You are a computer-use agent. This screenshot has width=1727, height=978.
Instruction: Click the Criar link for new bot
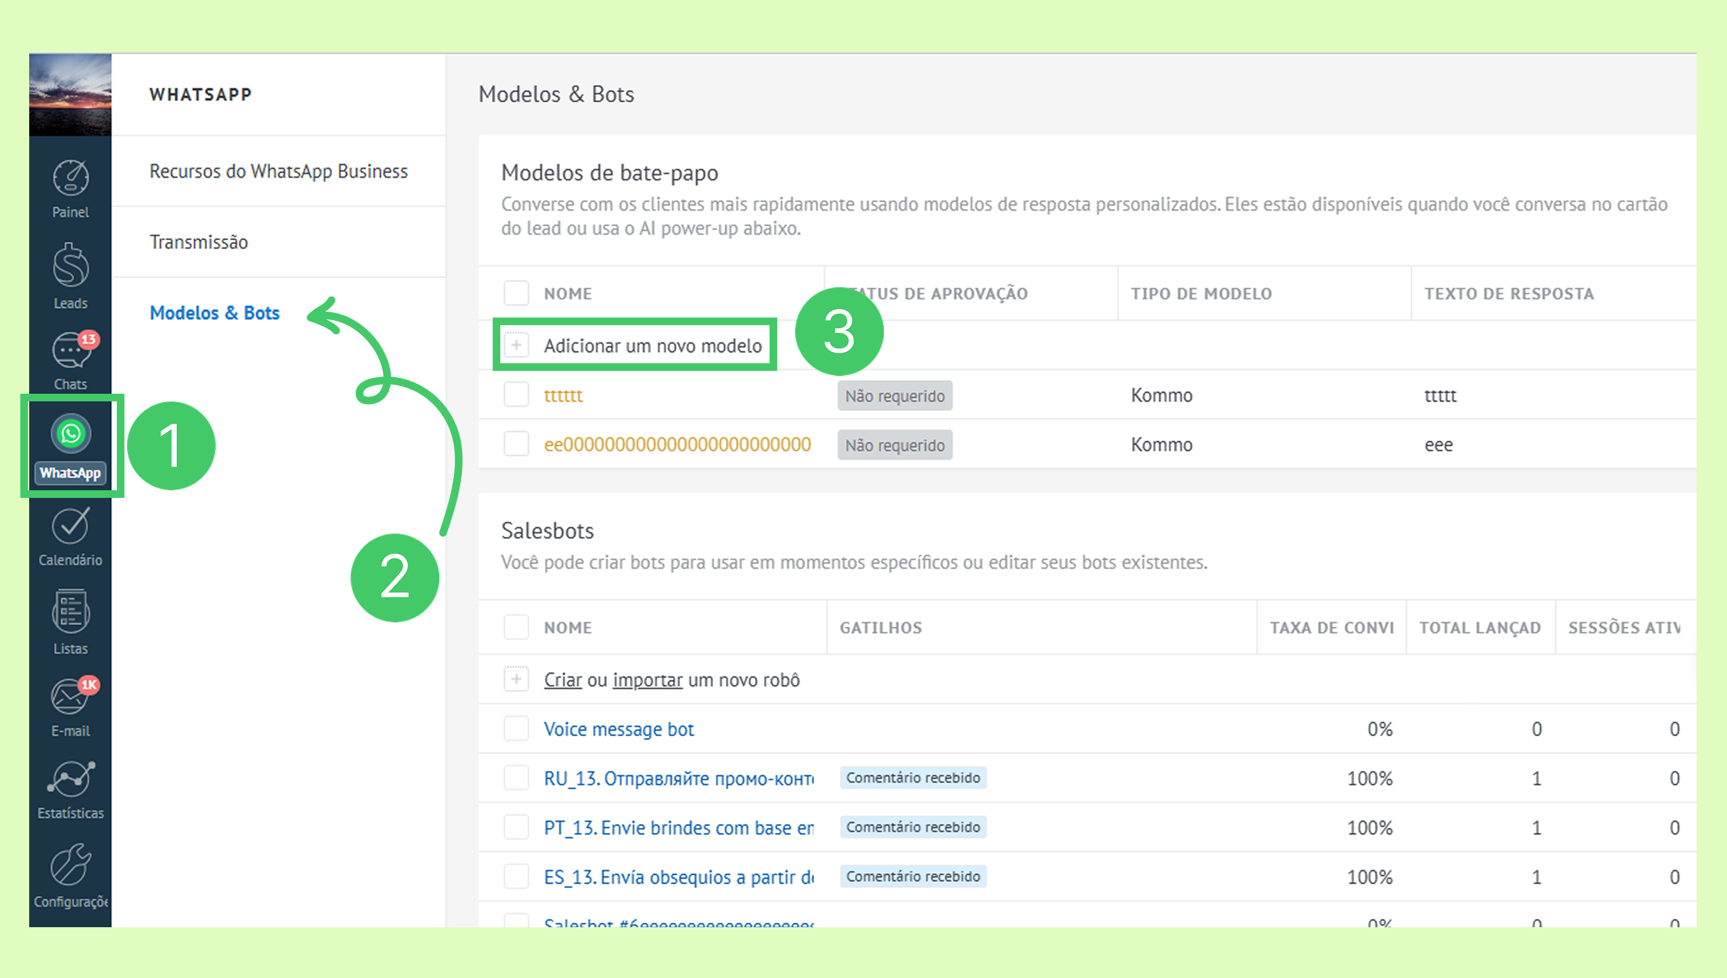tap(562, 680)
